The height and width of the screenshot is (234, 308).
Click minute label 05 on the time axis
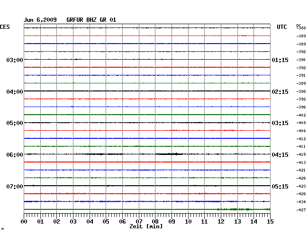click(106, 222)
